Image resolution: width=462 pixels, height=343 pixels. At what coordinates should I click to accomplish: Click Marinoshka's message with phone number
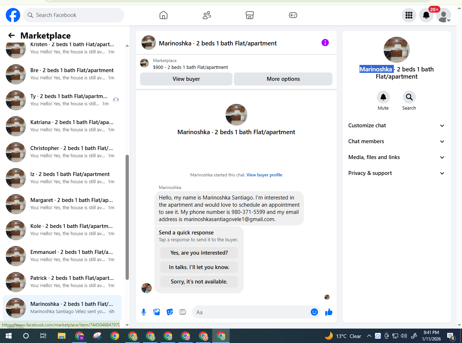pos(229,208)
